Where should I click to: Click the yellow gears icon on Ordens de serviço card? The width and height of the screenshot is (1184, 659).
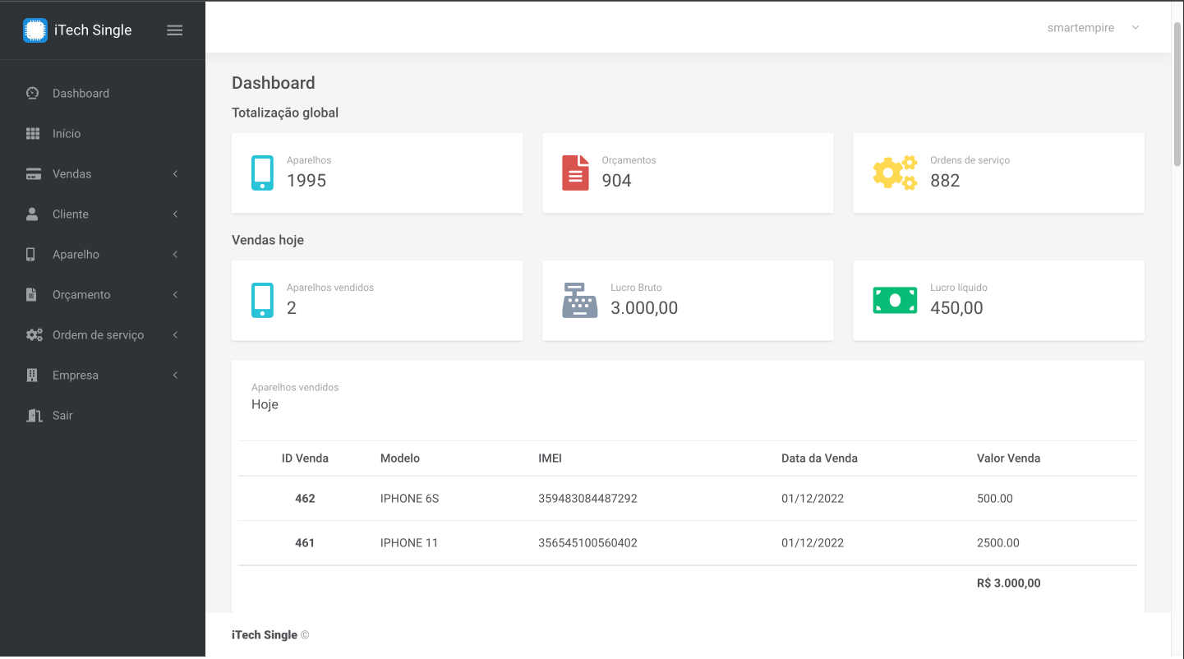895,173
